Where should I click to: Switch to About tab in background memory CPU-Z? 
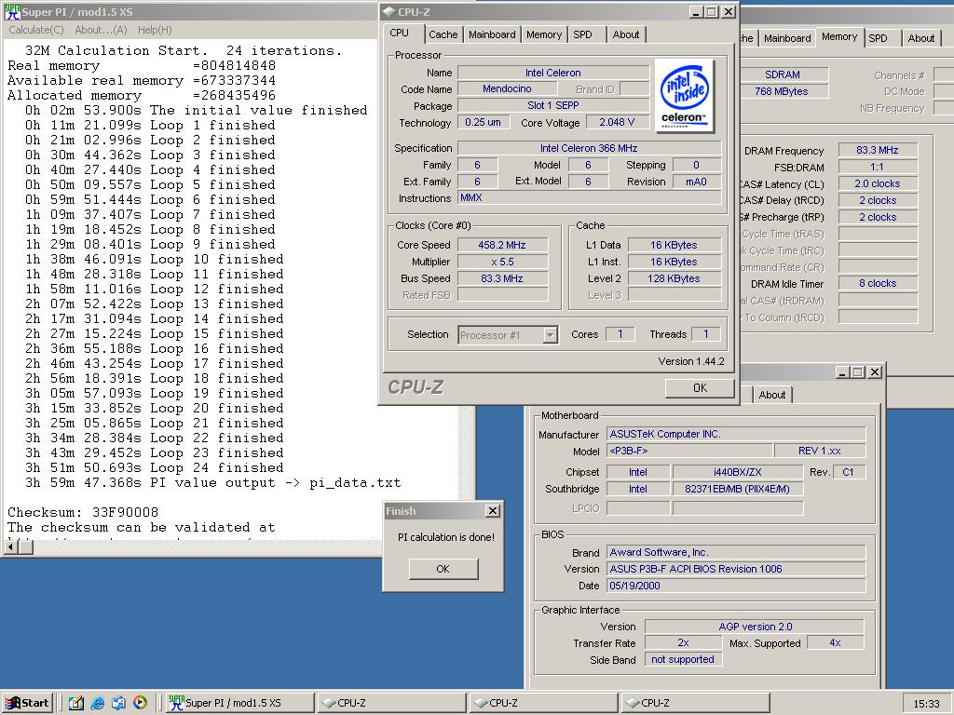[920, 38]
